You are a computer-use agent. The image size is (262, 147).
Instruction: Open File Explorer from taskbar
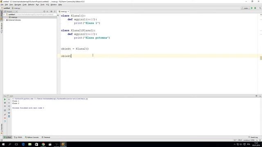click(x=30, y=144)
